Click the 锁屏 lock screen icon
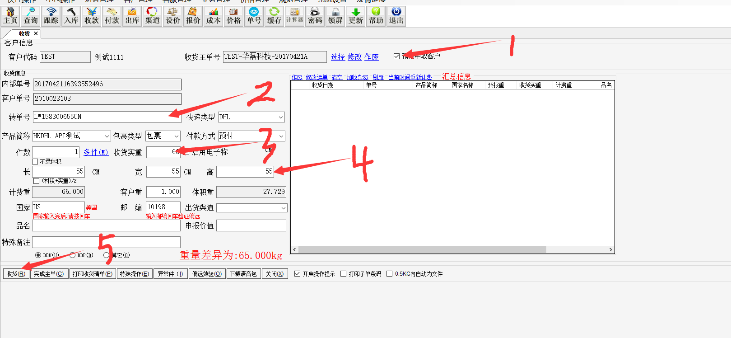Image resolution: width=731 pixels, height=338 pixels. (x=335, y=16)
